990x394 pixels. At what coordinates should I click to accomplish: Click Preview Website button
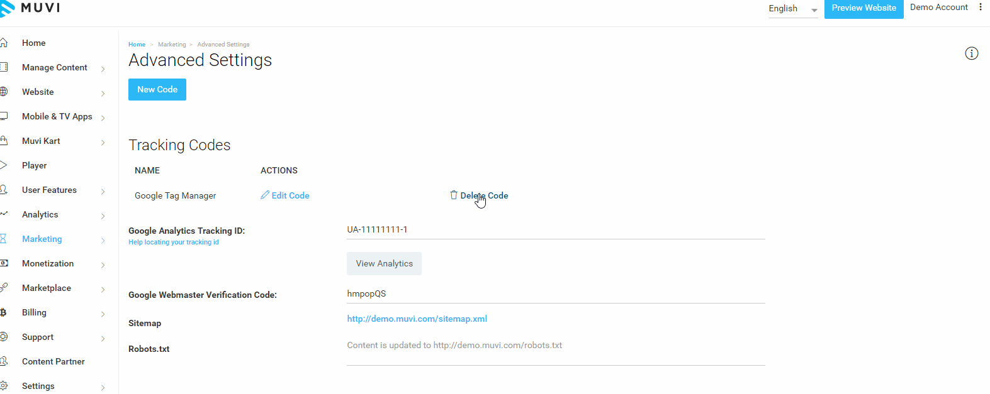pos(863,8)
